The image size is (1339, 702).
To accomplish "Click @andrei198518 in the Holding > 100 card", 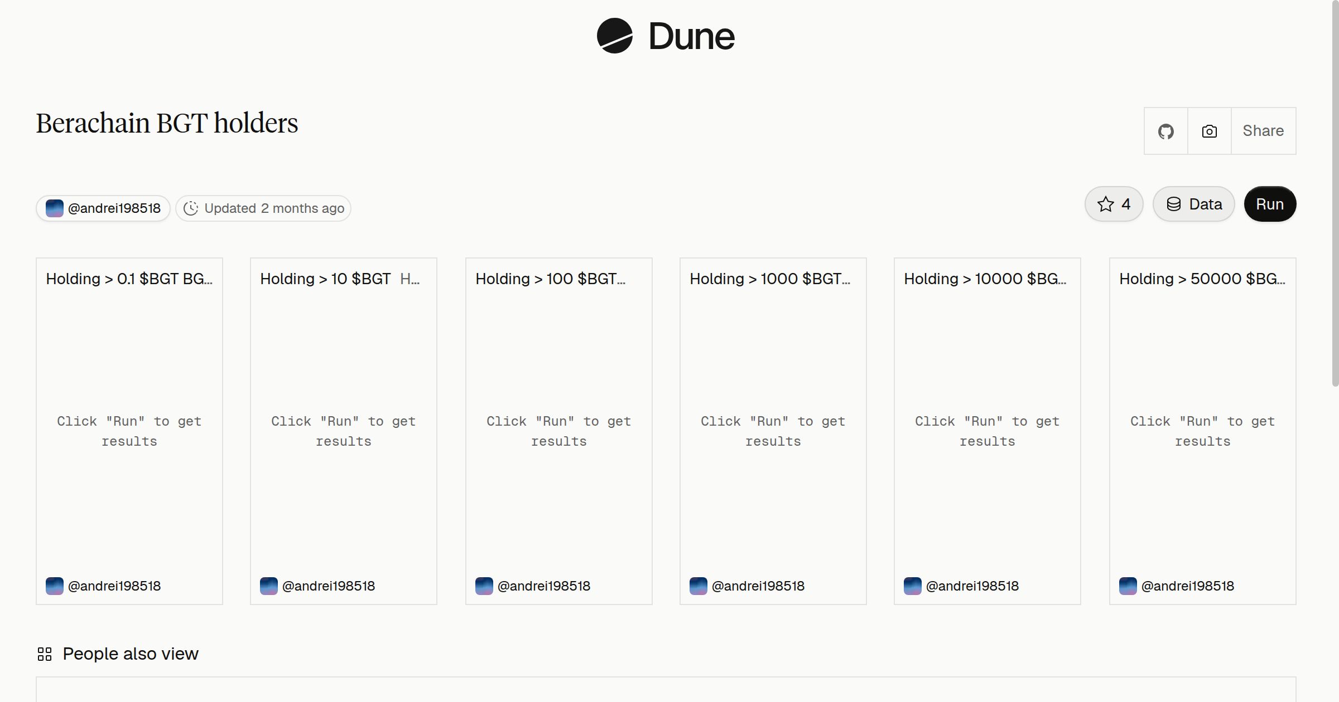I will click(543, 586).
